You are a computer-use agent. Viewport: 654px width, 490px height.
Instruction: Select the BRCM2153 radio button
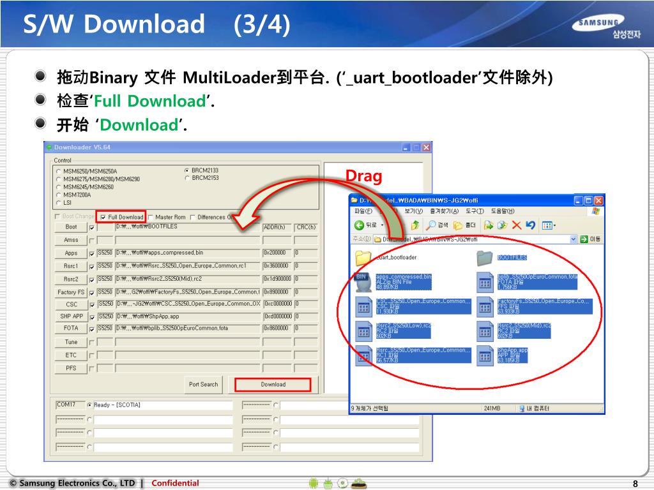coord(187,178)
